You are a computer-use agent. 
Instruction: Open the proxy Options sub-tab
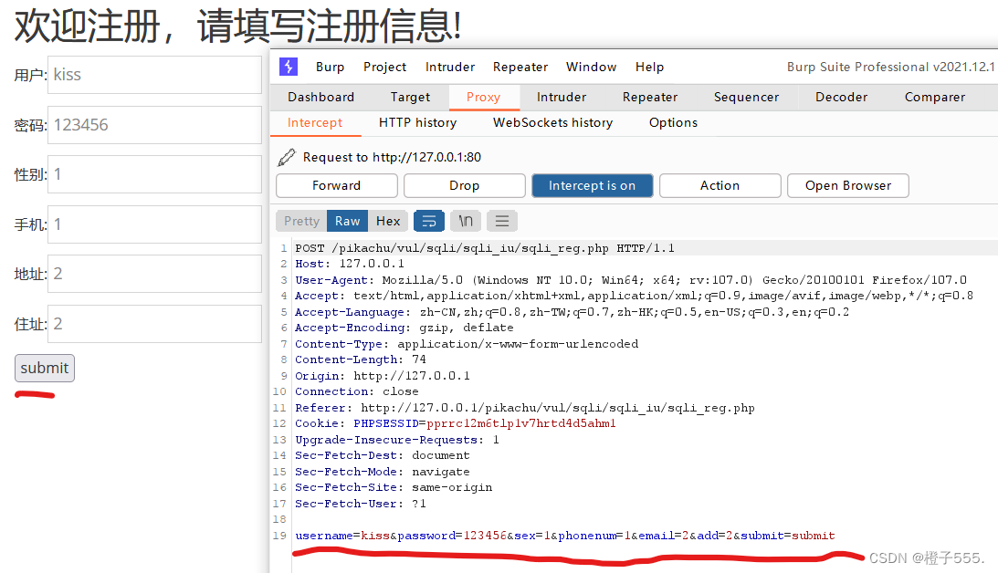673,123
